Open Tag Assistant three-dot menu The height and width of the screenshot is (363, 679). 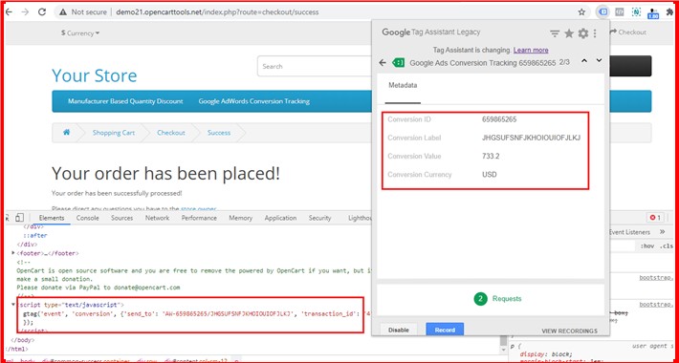[x=595, y=33]
